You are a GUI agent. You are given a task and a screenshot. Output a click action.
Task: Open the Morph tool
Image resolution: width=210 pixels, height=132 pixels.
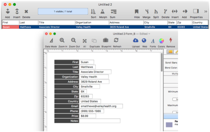click(x=102, y=12)
